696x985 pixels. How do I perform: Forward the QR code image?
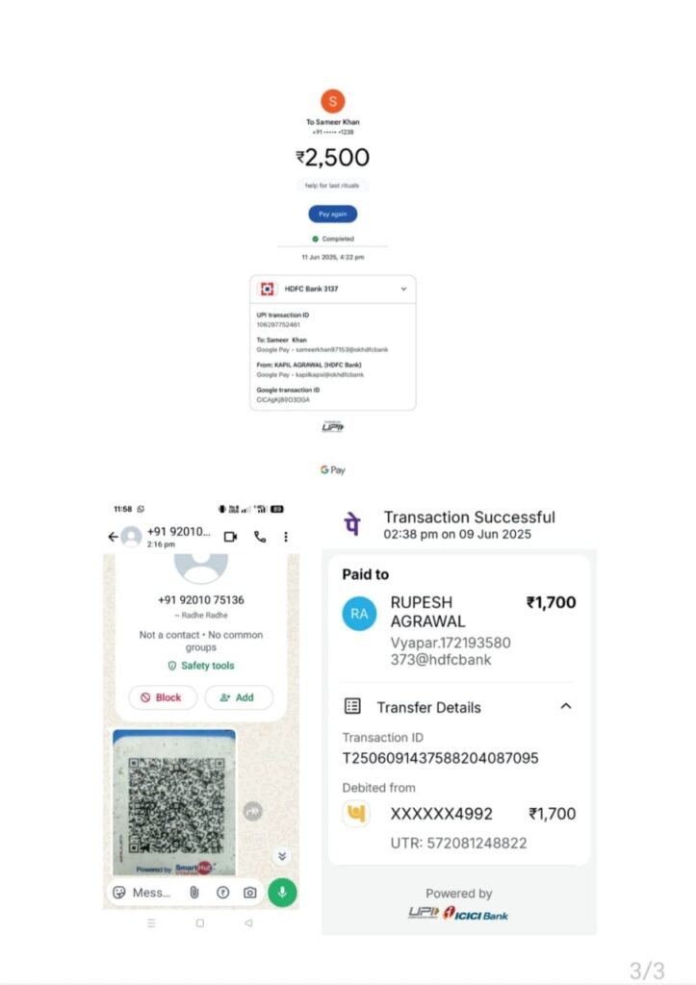click(x=253, y=811)
